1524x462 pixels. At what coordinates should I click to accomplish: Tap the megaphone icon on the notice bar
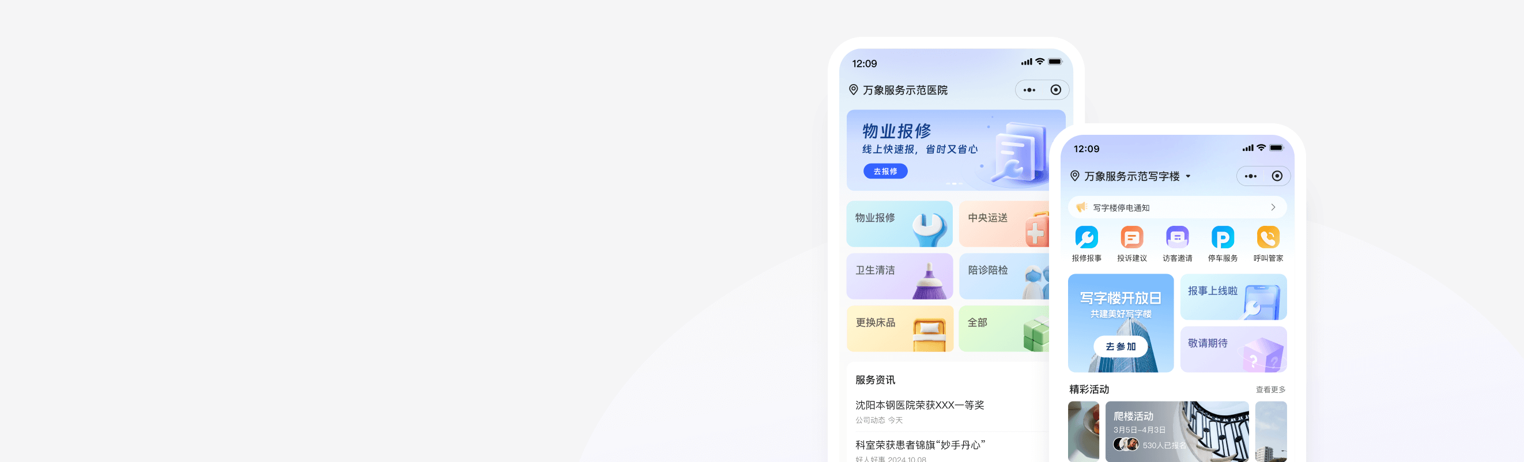[x=1082, y=207]
